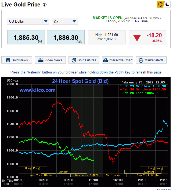Click the 24 Hour Spot Gold (Bid) chart title
The height and width of the screenshot is (190, 173).
80,81
